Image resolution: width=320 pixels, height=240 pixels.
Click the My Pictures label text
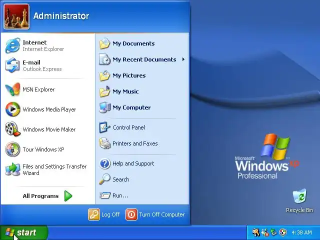[x=129, y=75]
